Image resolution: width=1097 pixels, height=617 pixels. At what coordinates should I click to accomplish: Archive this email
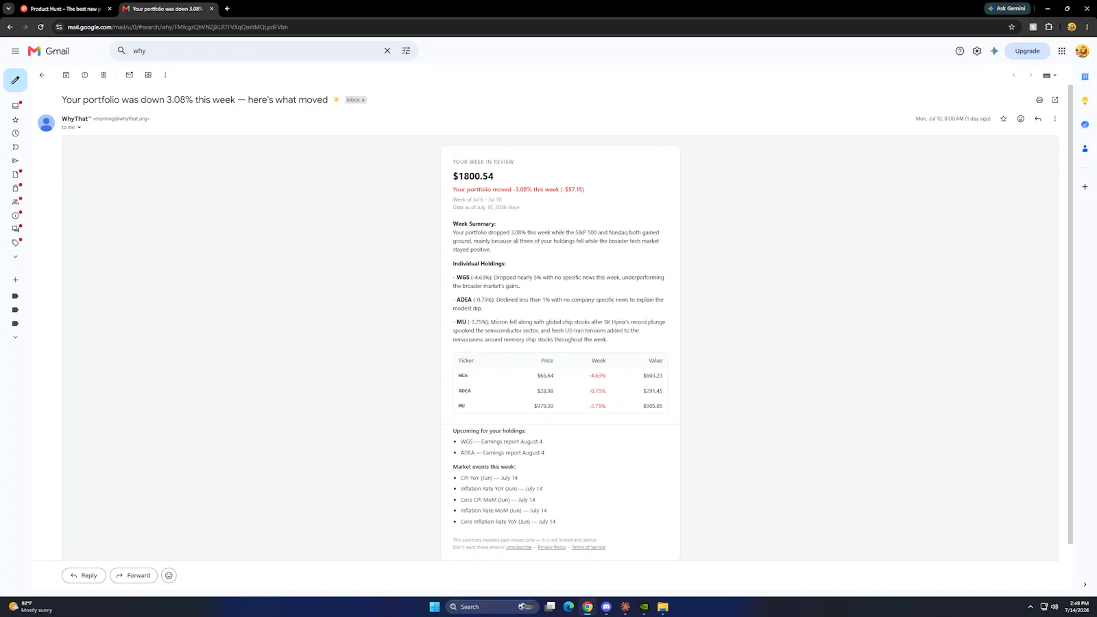pos(66,75)
